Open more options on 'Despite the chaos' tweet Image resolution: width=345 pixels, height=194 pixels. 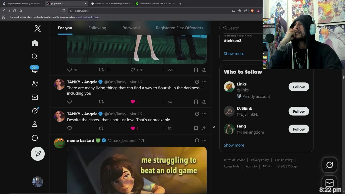(204, 114)
